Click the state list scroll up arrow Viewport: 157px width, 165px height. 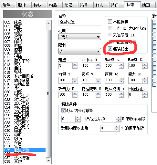click(48, 23)
